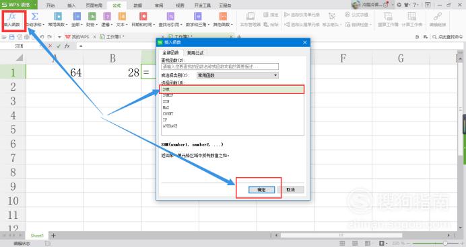Click the cancel X in formula bar
The height and width of the screenshot is (247, 466).
tap(50, 46)
